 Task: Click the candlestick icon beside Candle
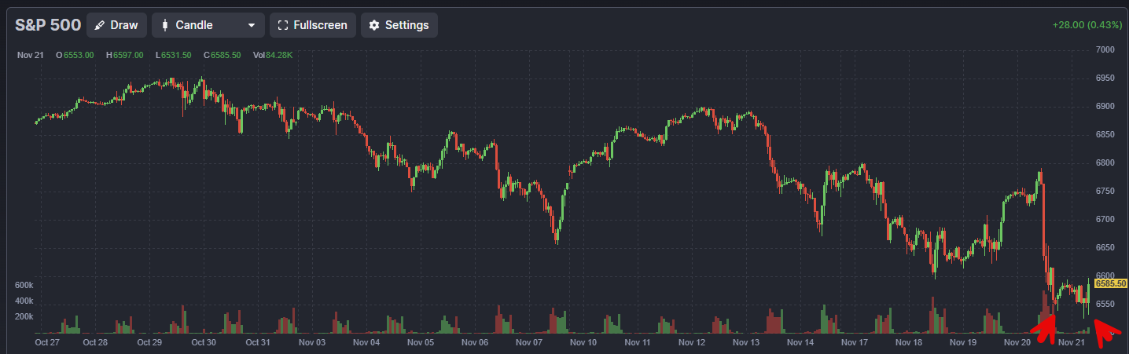[x=165, y=25]
